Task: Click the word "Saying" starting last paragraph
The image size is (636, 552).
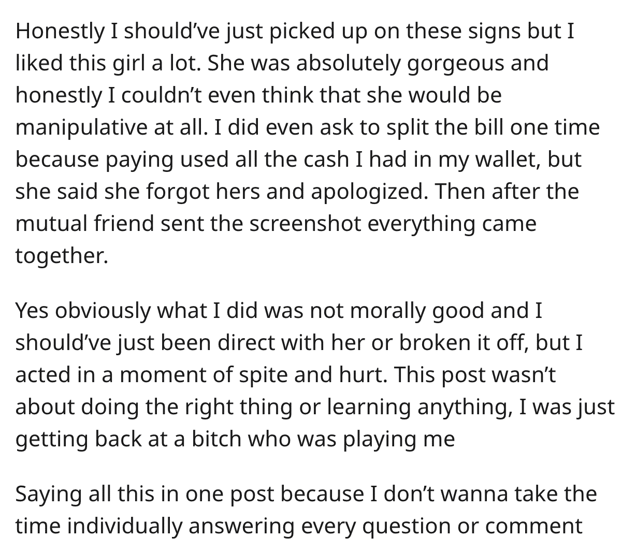Action: click(45, 494)
